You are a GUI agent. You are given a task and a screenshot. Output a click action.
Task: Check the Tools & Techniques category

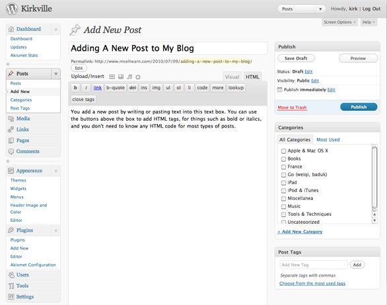tap(283, 214)
